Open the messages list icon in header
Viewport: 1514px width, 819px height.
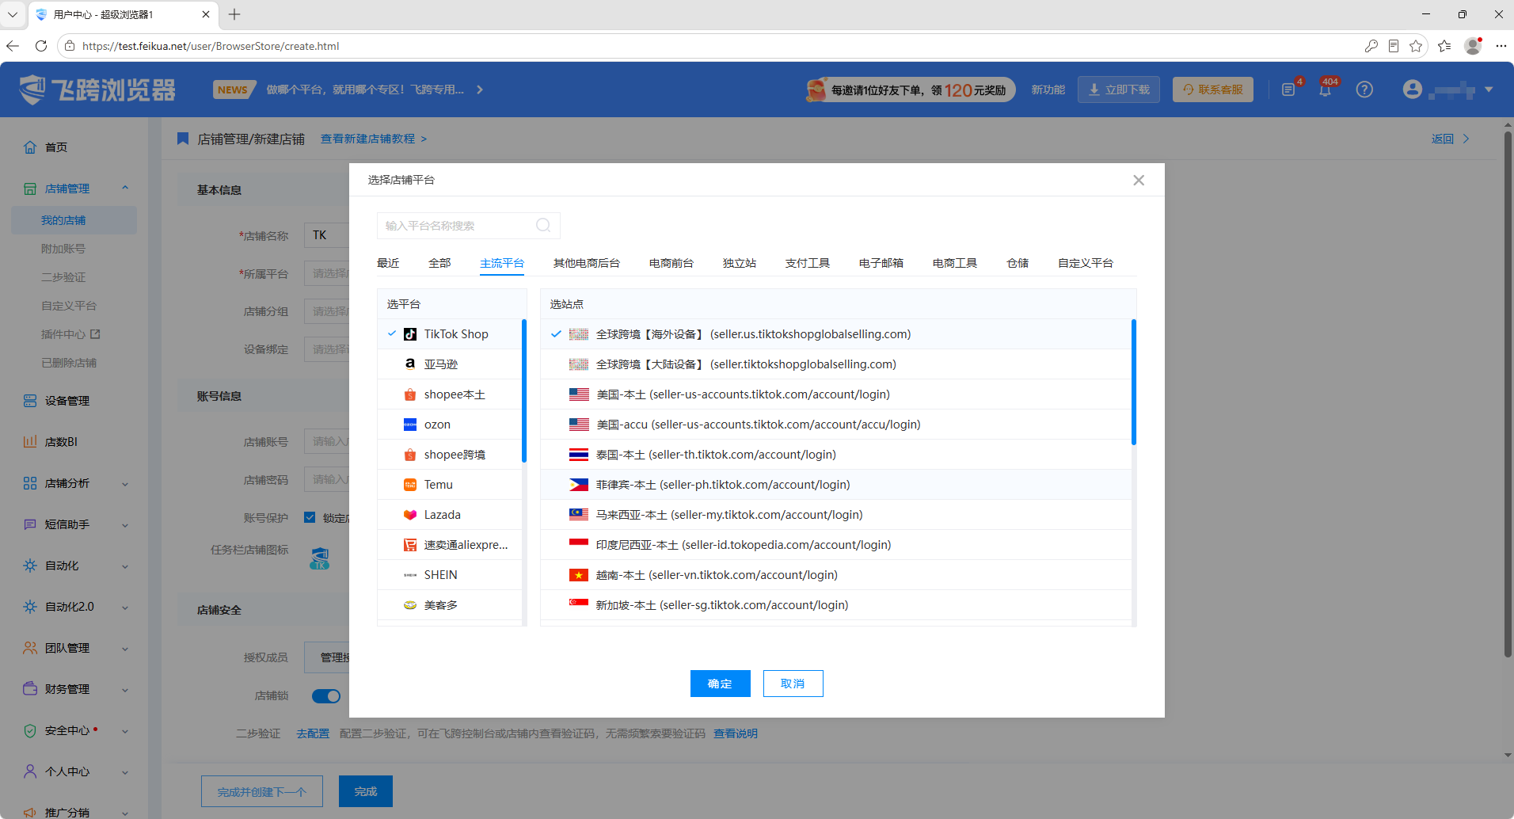[1288, 90]
